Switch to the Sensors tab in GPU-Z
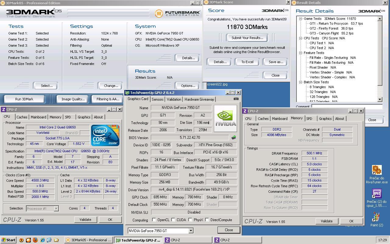390x244 pixels. click(158, 99)
